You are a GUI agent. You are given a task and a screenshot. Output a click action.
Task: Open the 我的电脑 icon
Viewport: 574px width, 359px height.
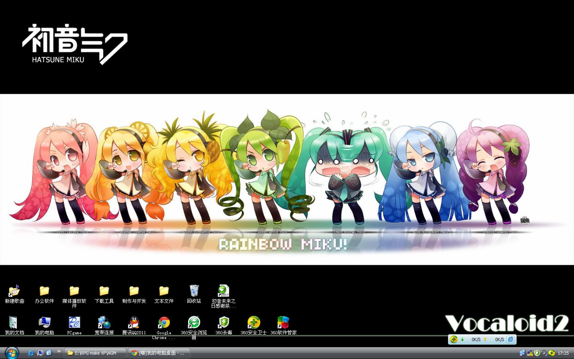click(x=44, y=325)
